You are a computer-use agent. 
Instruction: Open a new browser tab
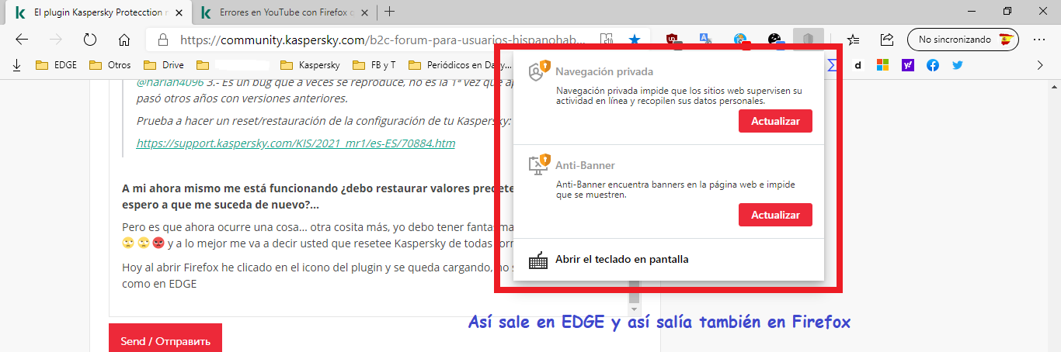[x=390, y=12]
